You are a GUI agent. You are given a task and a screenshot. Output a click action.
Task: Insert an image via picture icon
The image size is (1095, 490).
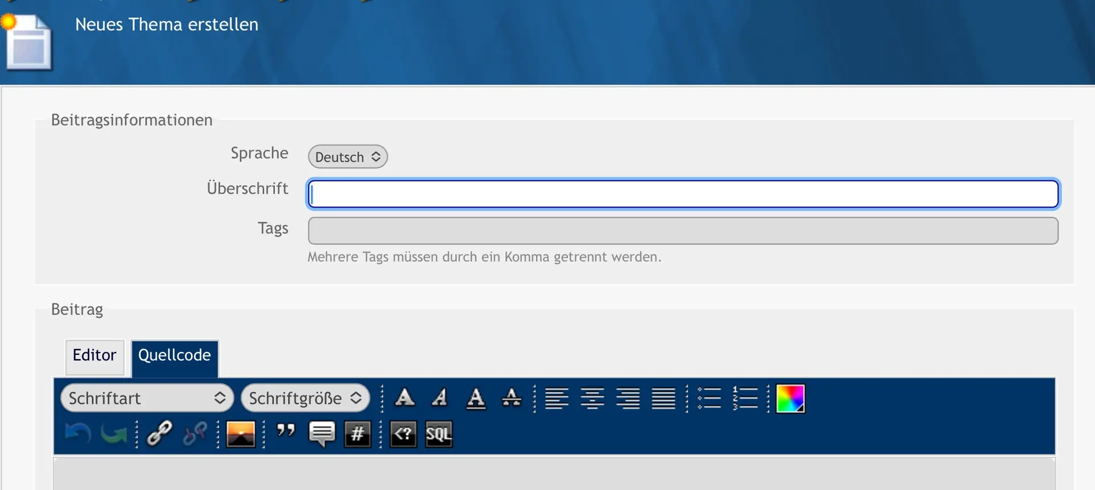[240, 434]
